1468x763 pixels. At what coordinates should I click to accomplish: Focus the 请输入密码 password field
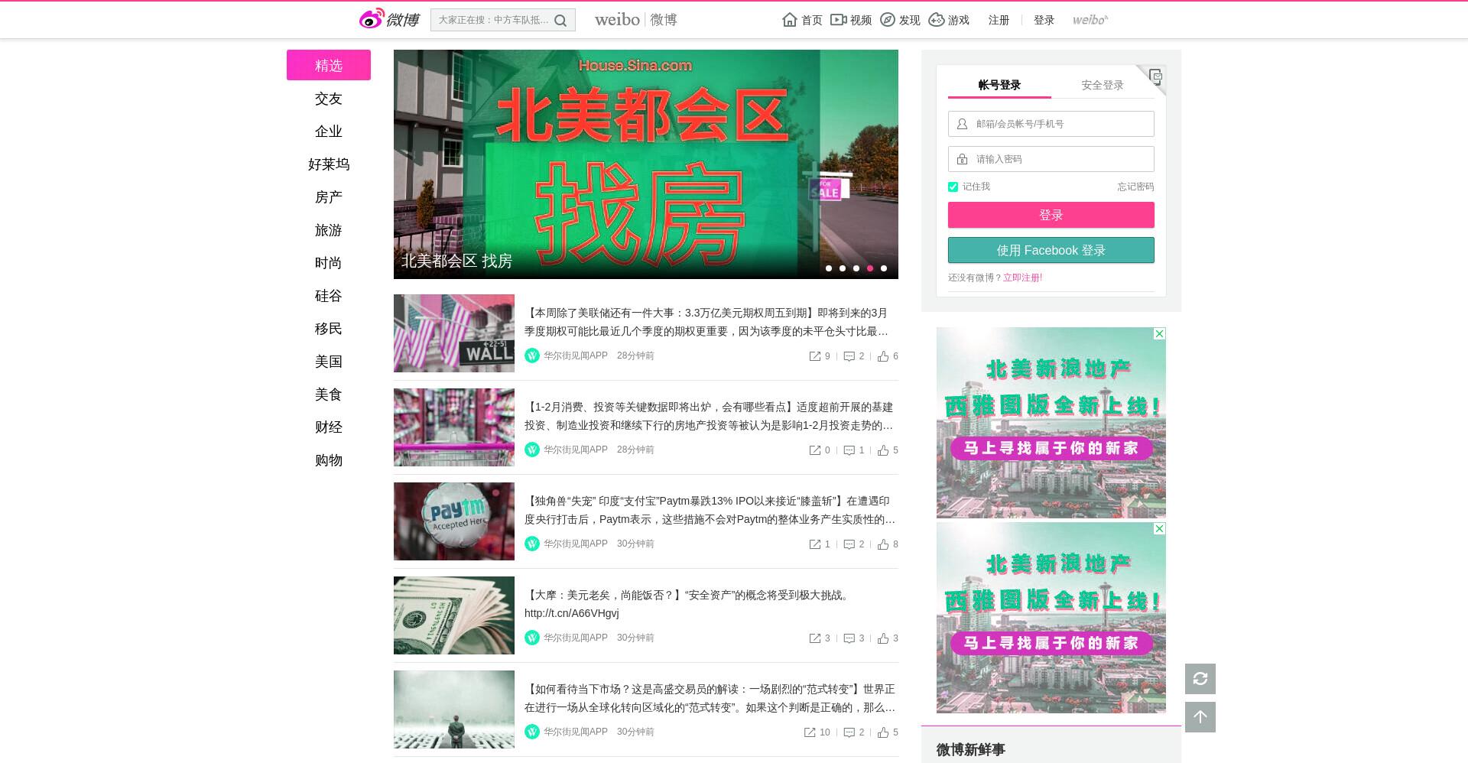coord(1051,159)
